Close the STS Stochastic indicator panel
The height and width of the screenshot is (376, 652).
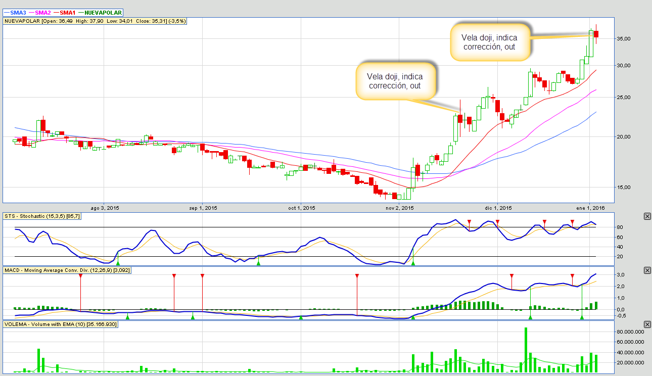(647, 216)
